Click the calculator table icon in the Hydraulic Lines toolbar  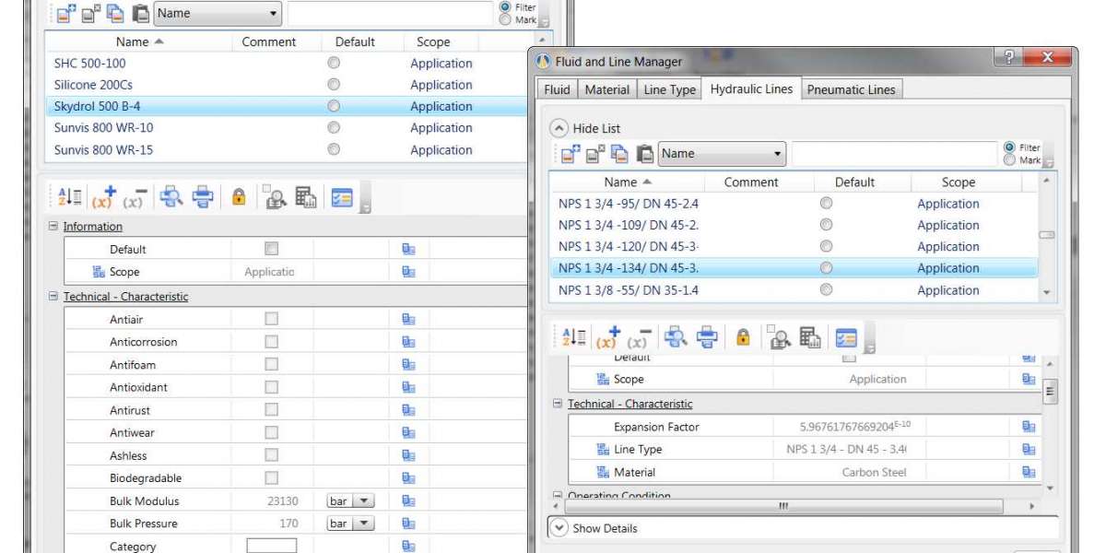pyautogui.click(x=810, y=338)
